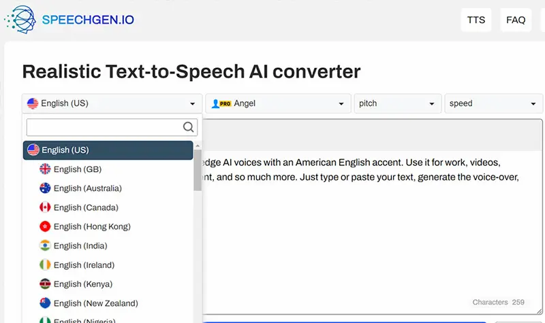The width and height of the screenshot is (545, 323).
Task: Click the India flag icon
Action: [x=45, y=245]
